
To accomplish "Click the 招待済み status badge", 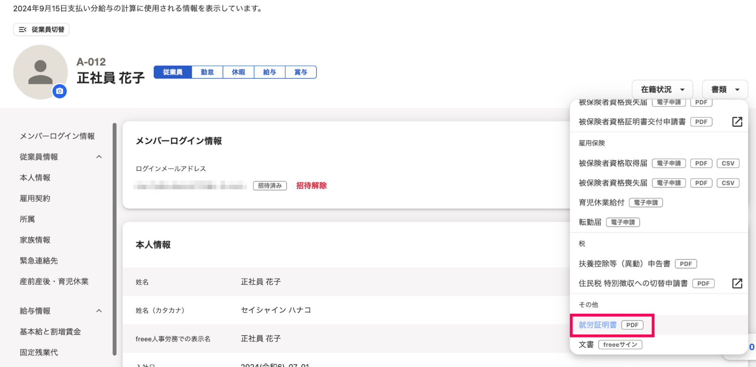I will (x=270, y=186).
